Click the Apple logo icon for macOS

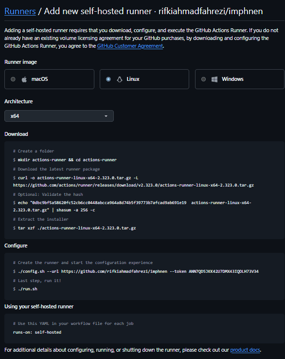pos(24,79)
